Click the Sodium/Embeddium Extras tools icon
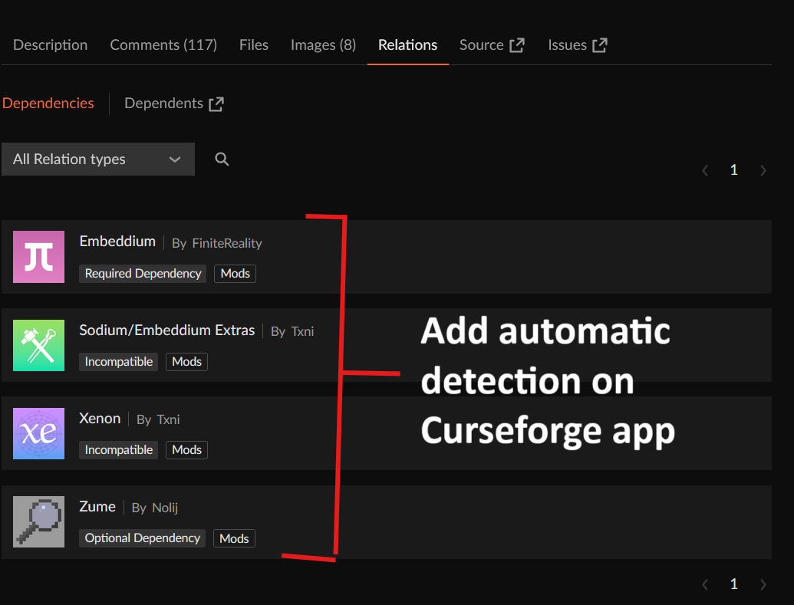The width and height of the screenshot is (794, 605). tap(38, 345)
